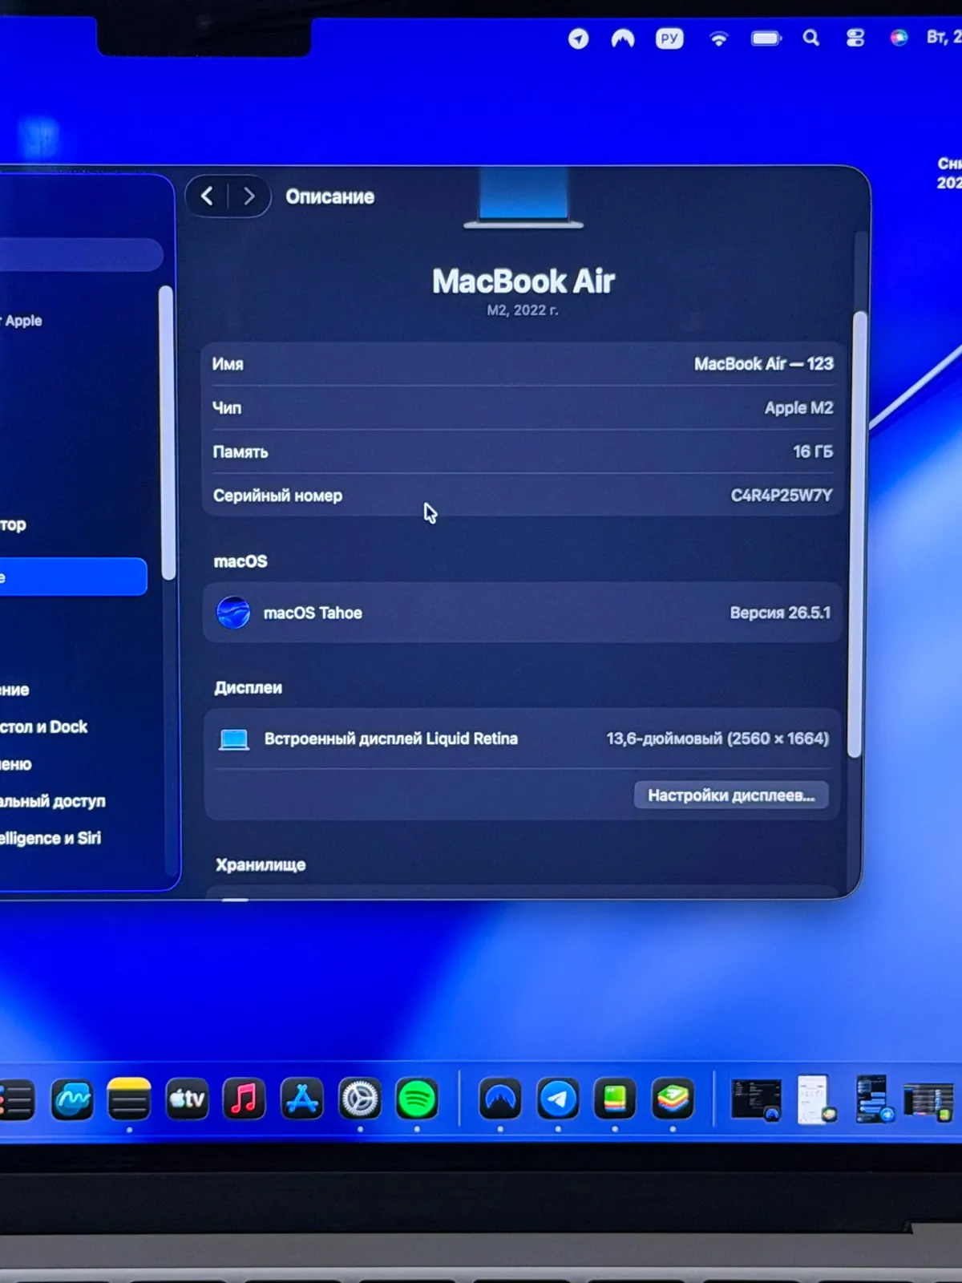Launch Apple TV from the Dock
The image size is (962, 1283).
point(187,1099)
